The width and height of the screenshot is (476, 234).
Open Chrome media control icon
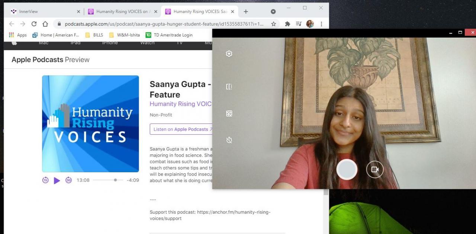(299, 24)
